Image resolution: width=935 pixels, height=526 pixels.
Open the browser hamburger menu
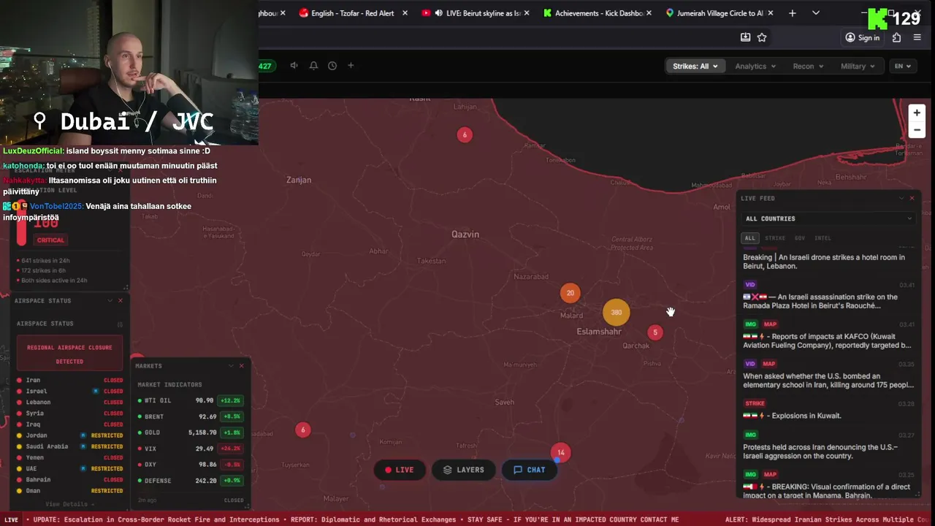coord(917,37)
